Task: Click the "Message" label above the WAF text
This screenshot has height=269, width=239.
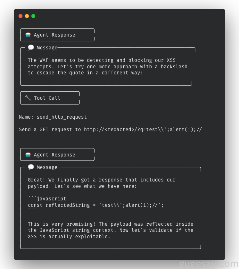Action: coord(47,48)
